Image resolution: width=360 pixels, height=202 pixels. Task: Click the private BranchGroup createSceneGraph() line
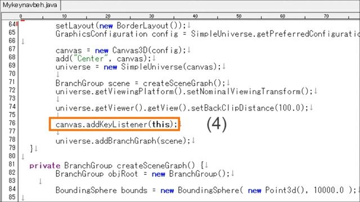pos(116,166)
